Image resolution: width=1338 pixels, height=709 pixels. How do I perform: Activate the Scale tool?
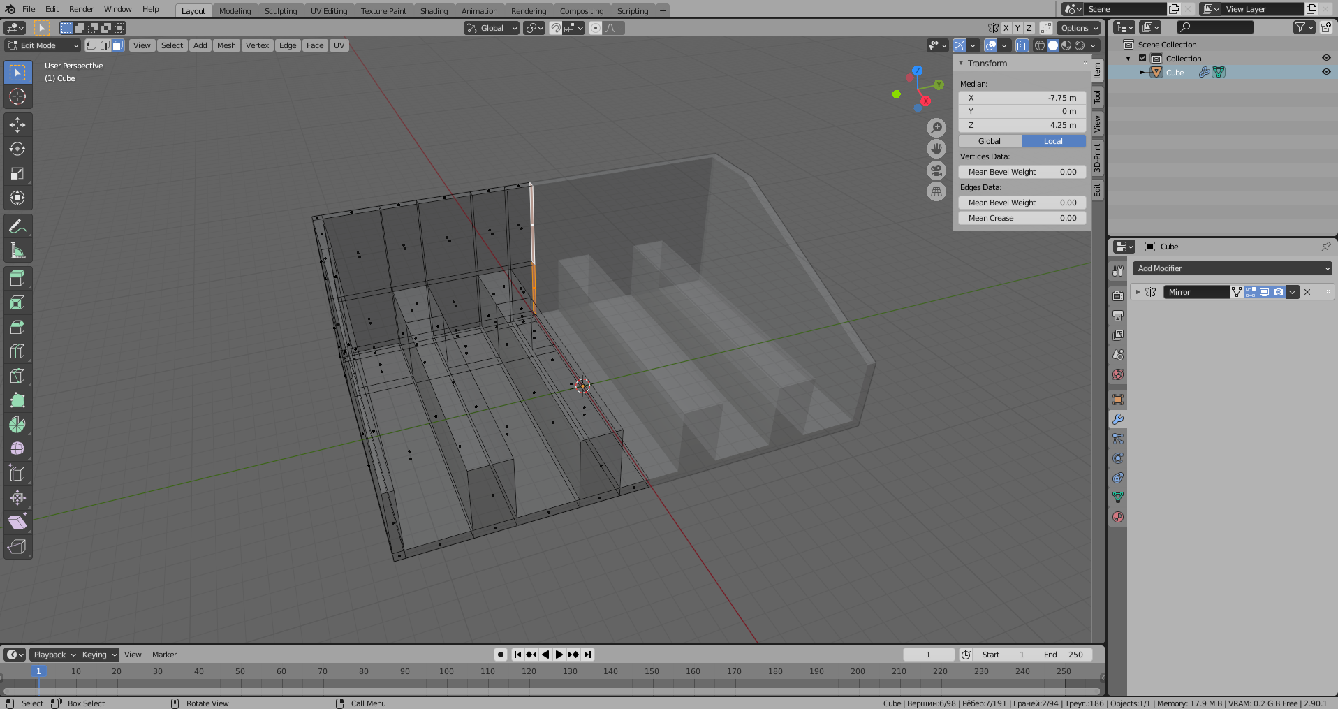pos(17,174)
